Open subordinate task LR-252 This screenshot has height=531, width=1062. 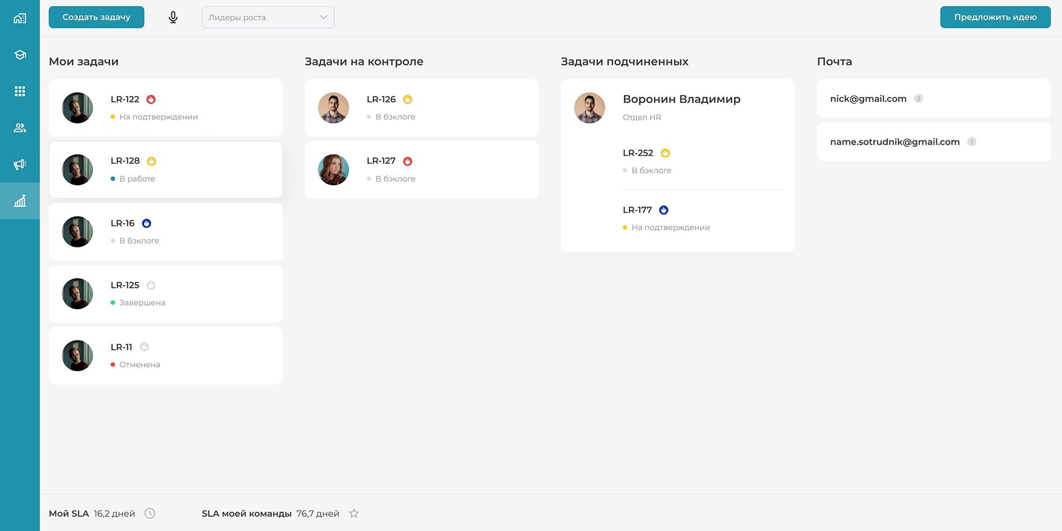coord(638,153)
